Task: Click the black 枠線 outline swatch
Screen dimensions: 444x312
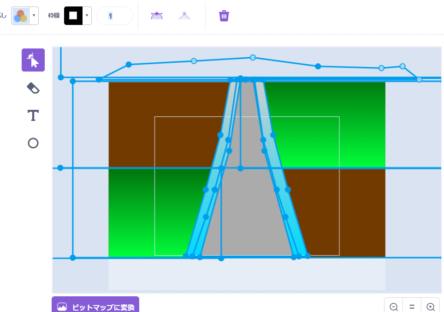Action: click(x=73, y=16)
